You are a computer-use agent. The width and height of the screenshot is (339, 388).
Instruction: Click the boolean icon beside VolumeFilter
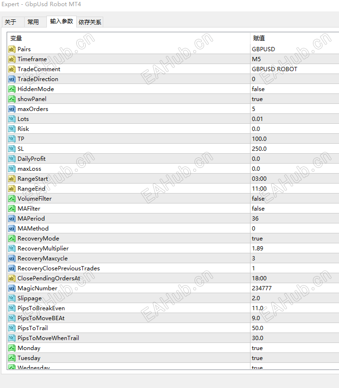coord(12,199)
